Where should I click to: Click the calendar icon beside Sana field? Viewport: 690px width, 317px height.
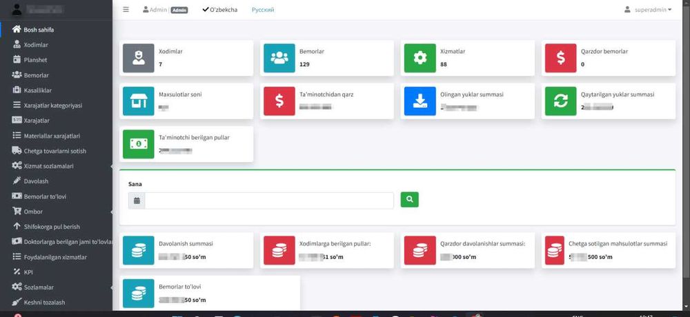coord(137,201)
